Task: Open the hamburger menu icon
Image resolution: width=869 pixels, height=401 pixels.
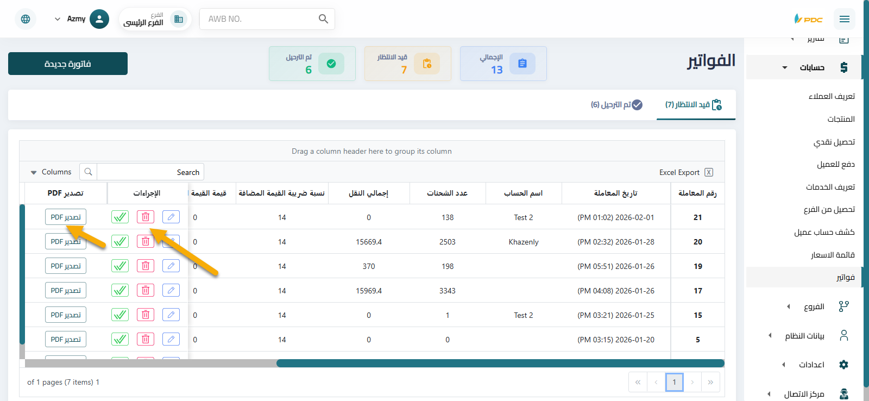Action: coord(844,19)
